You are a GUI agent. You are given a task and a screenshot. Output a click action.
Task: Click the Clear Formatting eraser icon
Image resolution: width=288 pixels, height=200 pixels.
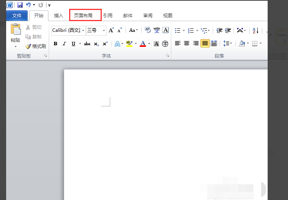point(147,30)
